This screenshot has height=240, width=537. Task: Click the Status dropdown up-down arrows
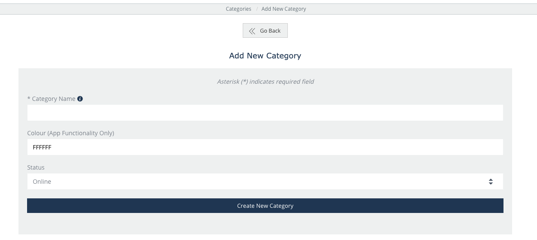(491, 182)
